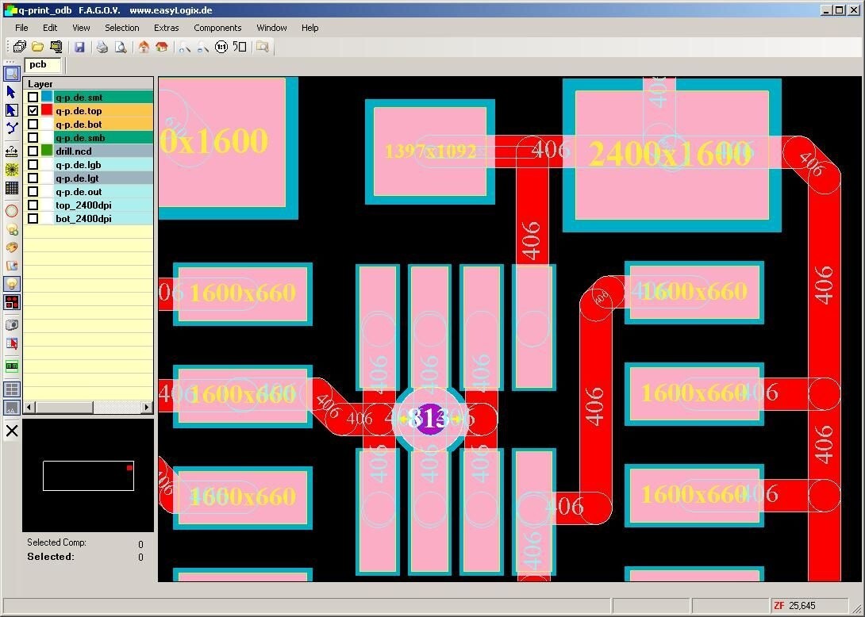
Task: Open the folder icon to load a file
Action: (x=37, y=46)
